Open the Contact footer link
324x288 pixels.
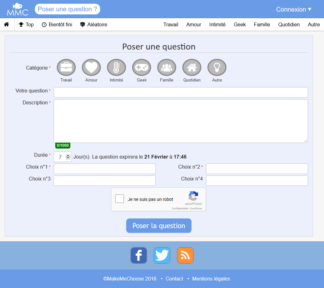pyautogui.click(x=174, y=279)
